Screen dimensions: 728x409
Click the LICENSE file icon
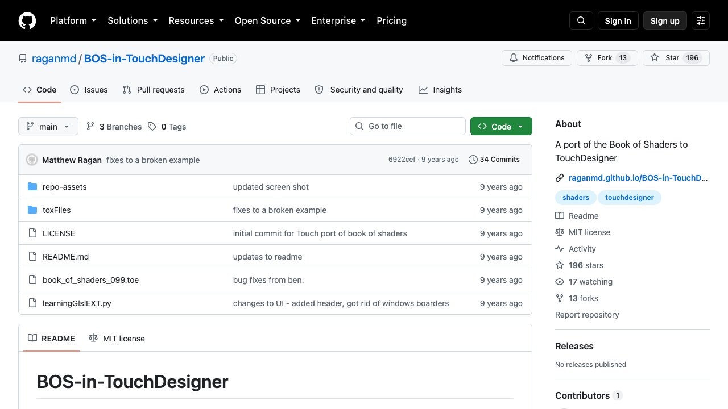pyautogui.click(x=32, y=233)
